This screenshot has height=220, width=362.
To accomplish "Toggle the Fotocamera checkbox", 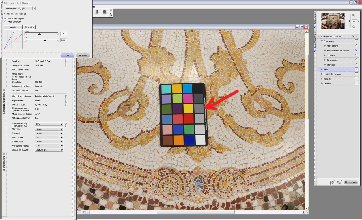I will tap(356, 41).
